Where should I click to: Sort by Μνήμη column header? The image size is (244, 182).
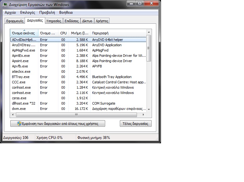[x=79, y=33]
